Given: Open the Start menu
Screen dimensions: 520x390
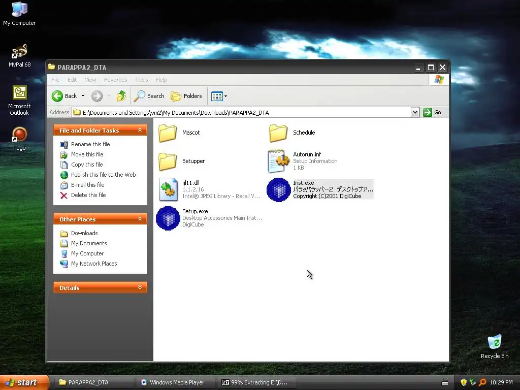Looking at the screenshot, I should pos(24,382).
